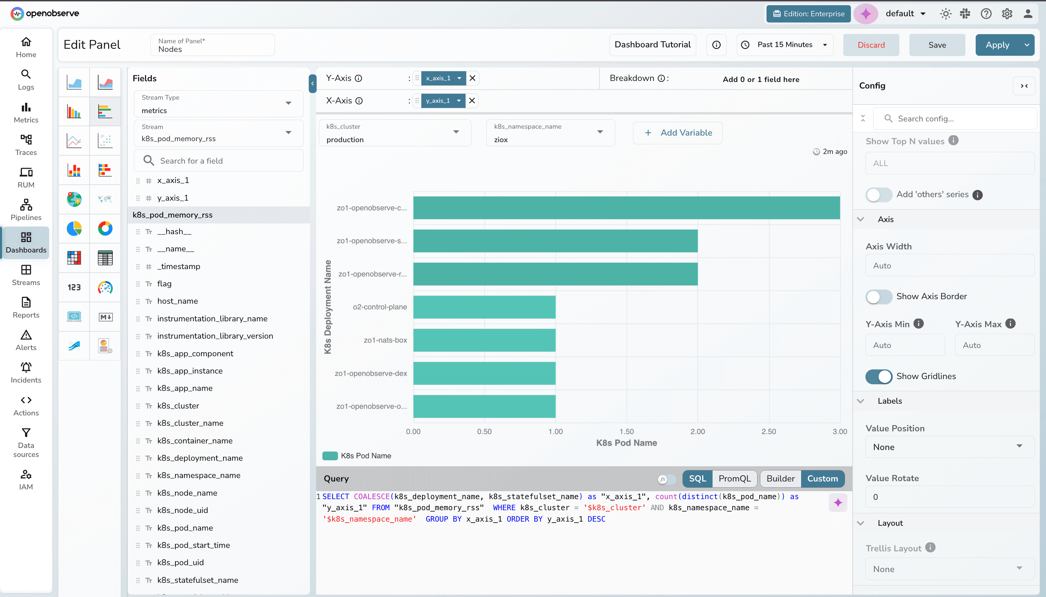
Task: Select the sankey chart type
Action: [x=74, y=346]
